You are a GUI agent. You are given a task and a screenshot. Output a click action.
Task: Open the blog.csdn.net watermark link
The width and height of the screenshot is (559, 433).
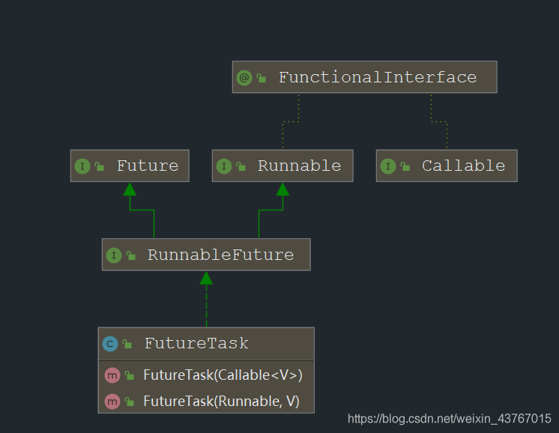pyautogui.click(x=450, y=418)
